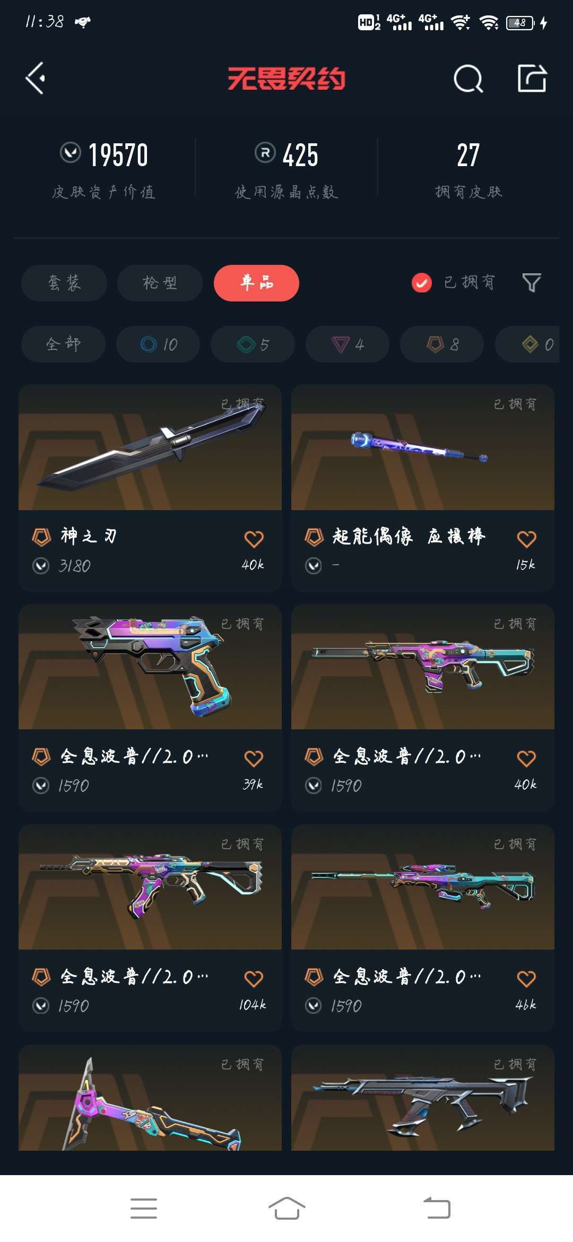Switch to the 套装 tab
Image resolution: width=573 pixels, height=1242 pixels.
pos(64,283)
